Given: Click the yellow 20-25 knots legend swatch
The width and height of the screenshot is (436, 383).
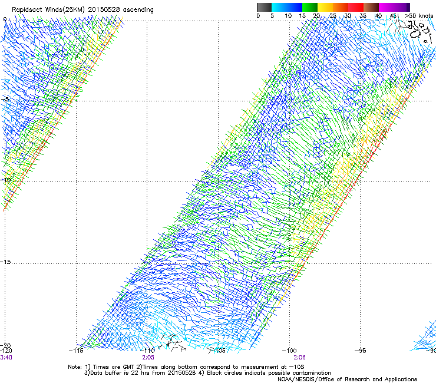Looking at the screenshot, I should [x=325, y=7].
